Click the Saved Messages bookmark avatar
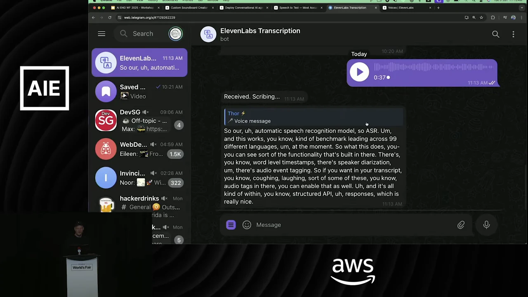 pyautogui.click(x=106, y=92)
